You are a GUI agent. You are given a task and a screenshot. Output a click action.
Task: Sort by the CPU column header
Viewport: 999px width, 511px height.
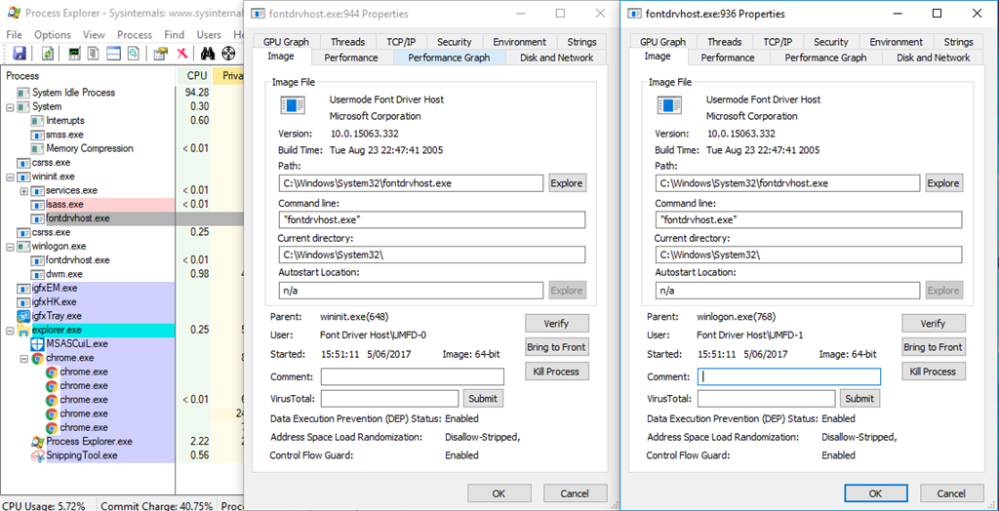(194, 76)
